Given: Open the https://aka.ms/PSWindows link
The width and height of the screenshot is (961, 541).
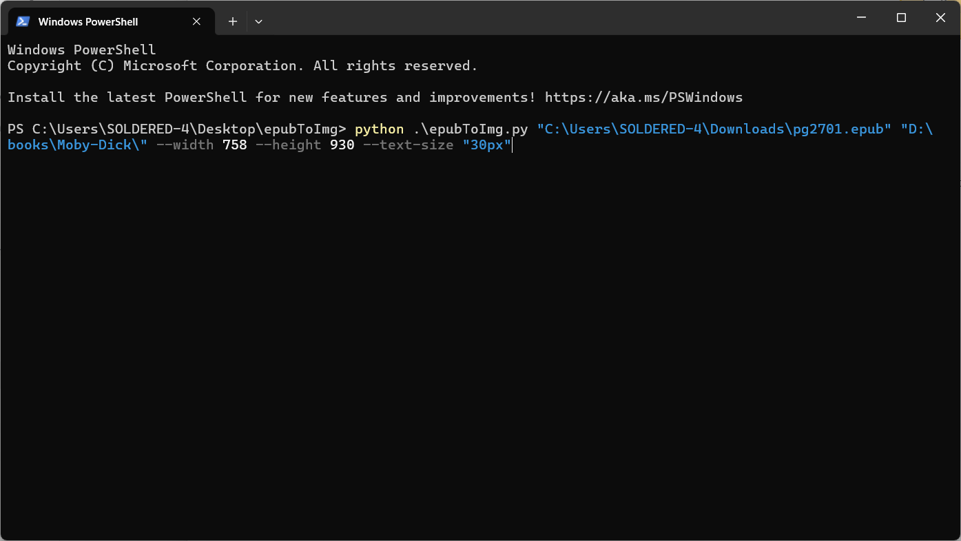Looking at the screenshot, I should click(643, 98).
